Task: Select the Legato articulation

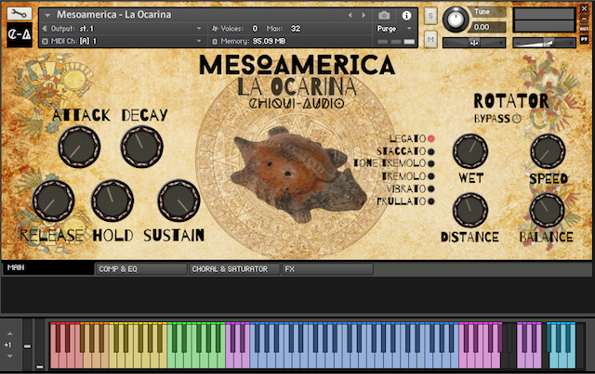Action: tap(431, 138)
